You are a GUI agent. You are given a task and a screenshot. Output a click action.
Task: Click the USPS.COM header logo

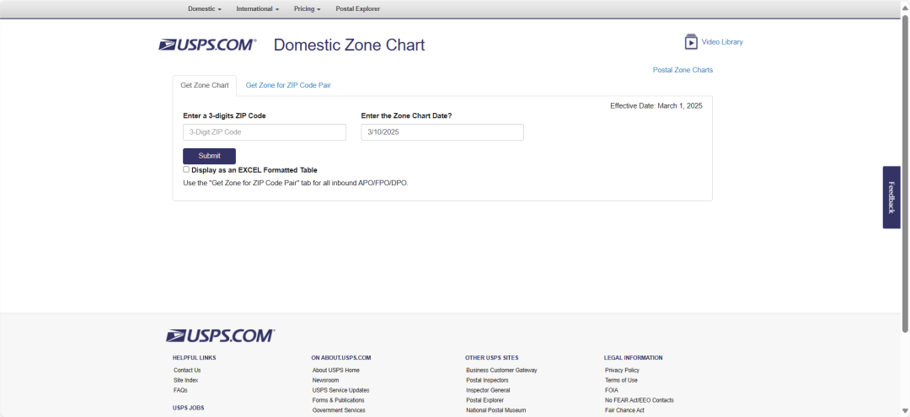(207, 45)
